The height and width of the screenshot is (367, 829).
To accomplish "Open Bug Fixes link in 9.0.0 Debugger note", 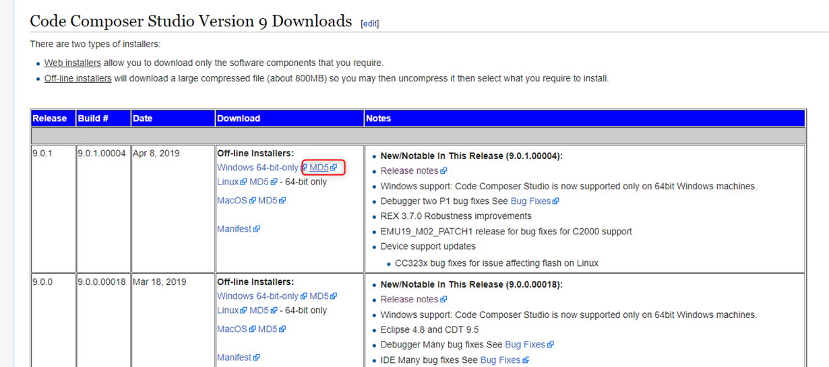I will click(525, 345).
